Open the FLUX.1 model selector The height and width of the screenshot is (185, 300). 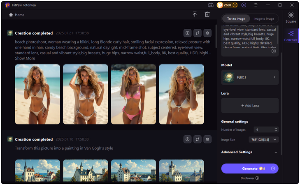coord(250,77)
